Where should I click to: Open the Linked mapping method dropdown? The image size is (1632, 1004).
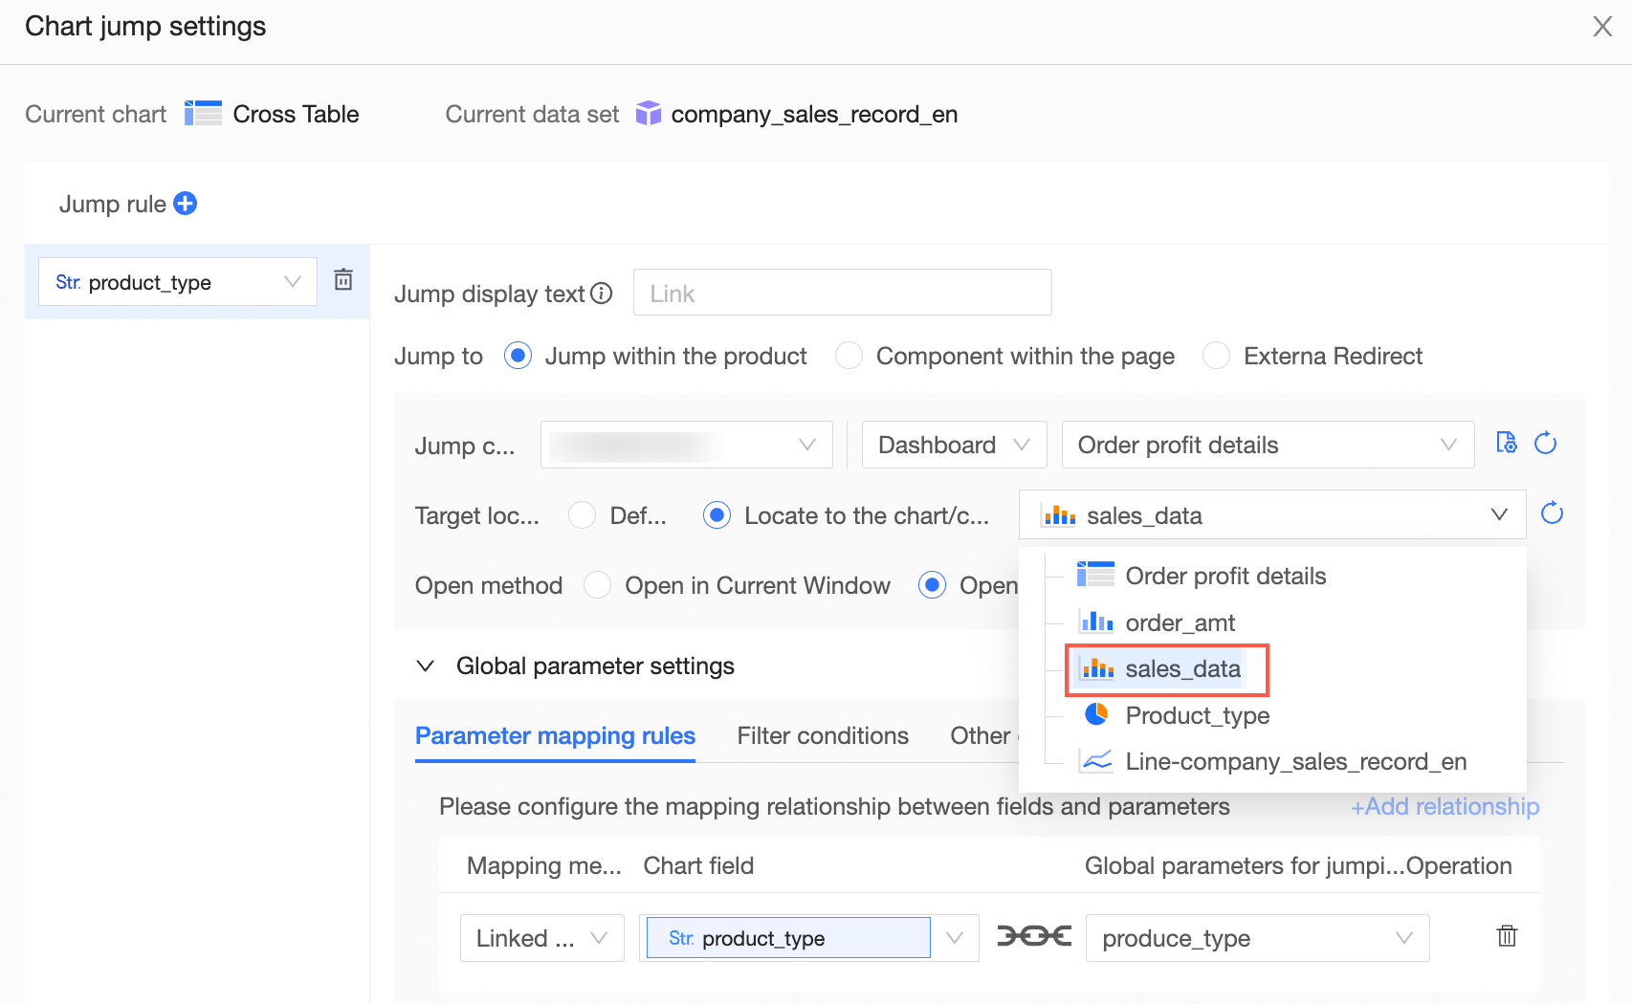click(541, 938)
